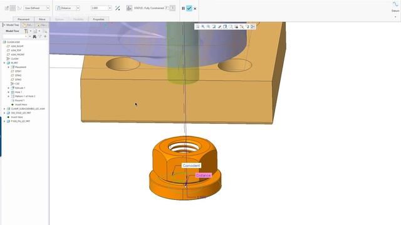Pause the component placement
The image size is (401, 225).
[183, 8]
